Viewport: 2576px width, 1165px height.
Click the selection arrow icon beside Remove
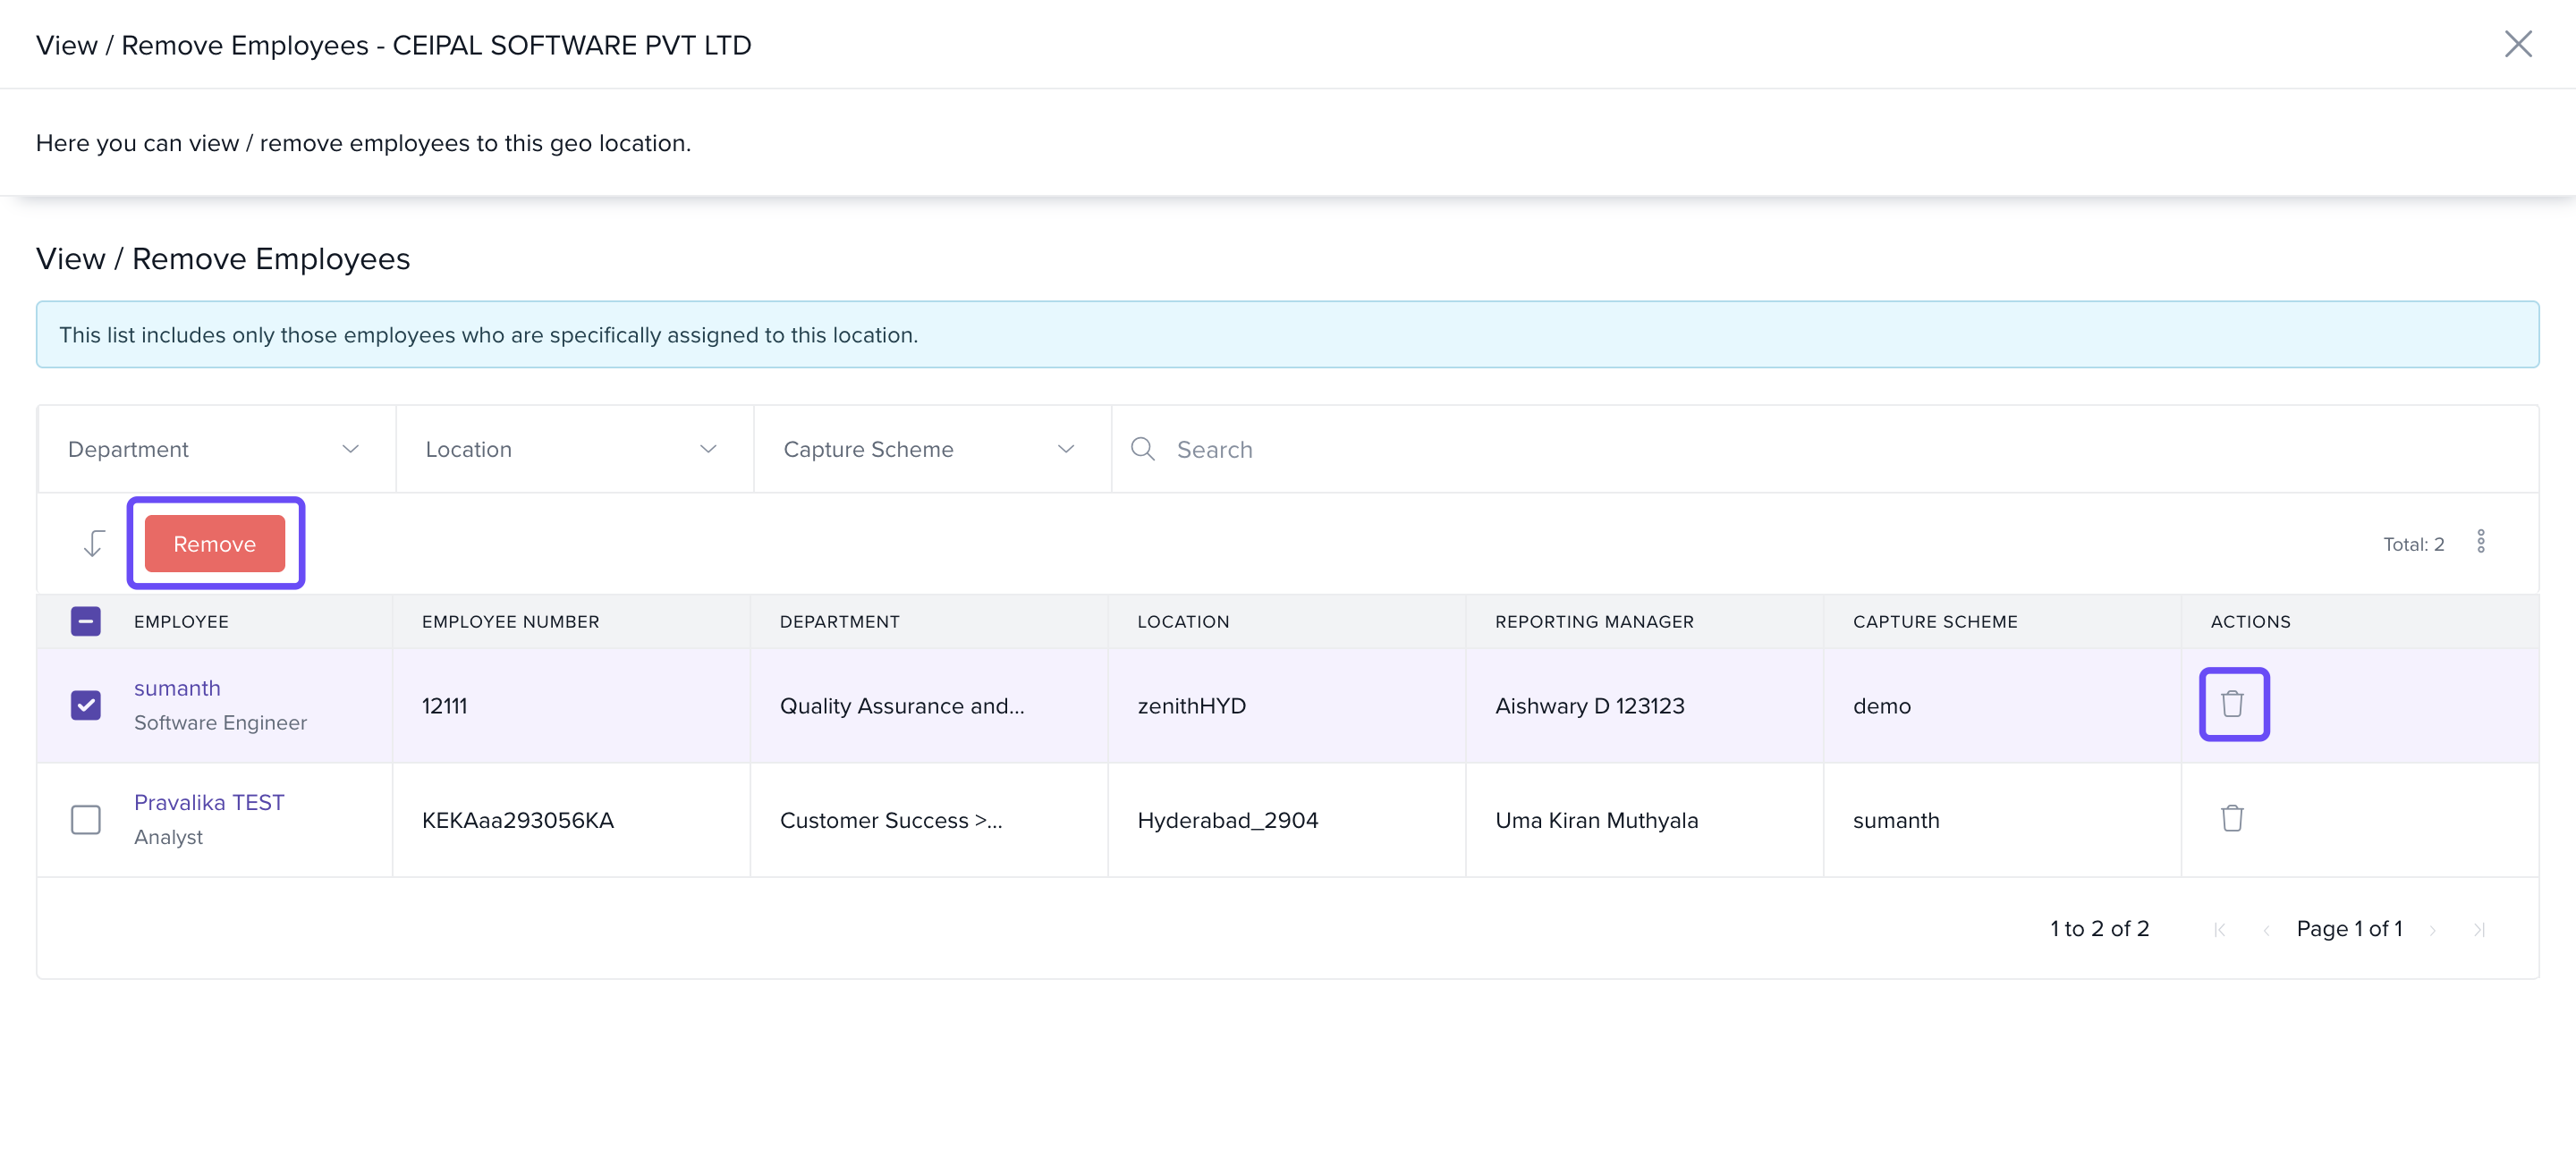click(93, 543)
